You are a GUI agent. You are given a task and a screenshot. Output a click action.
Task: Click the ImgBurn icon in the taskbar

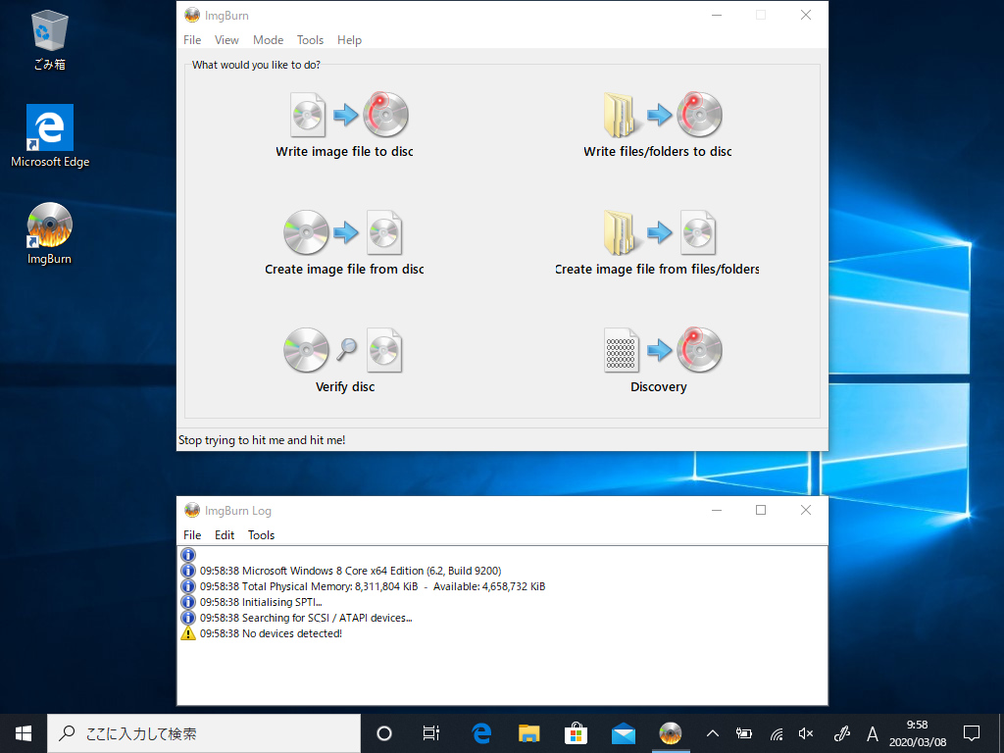671,732
